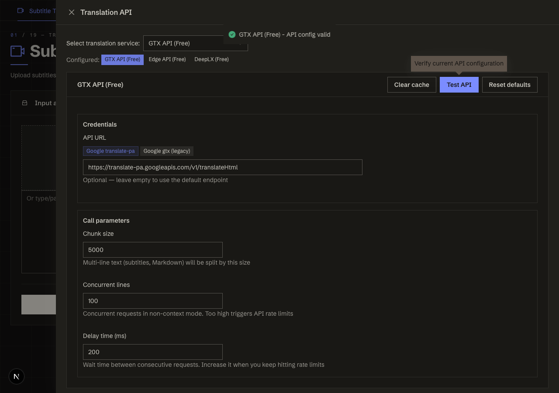Click the API URL label
Viewport: 559px width, 393px height.
point(95,138)
